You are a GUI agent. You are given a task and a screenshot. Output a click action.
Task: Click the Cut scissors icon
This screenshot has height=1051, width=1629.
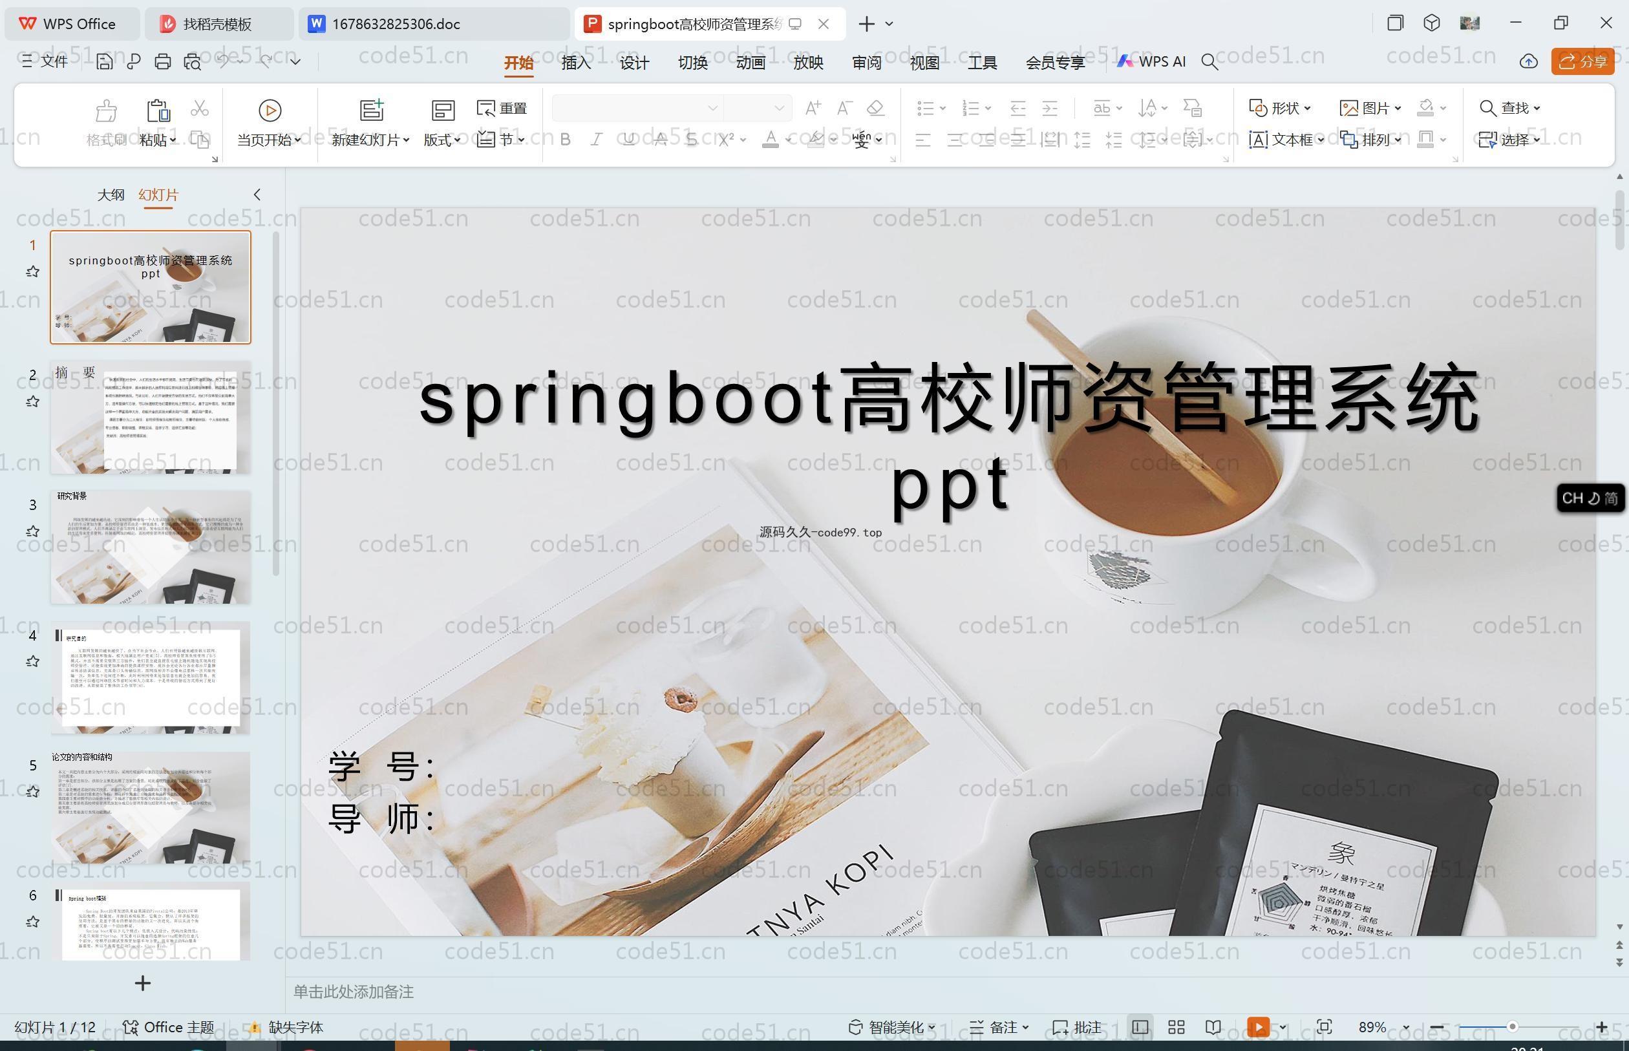tap(199, 108)
